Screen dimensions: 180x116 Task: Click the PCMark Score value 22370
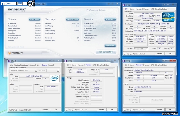[x=114, y=24]
